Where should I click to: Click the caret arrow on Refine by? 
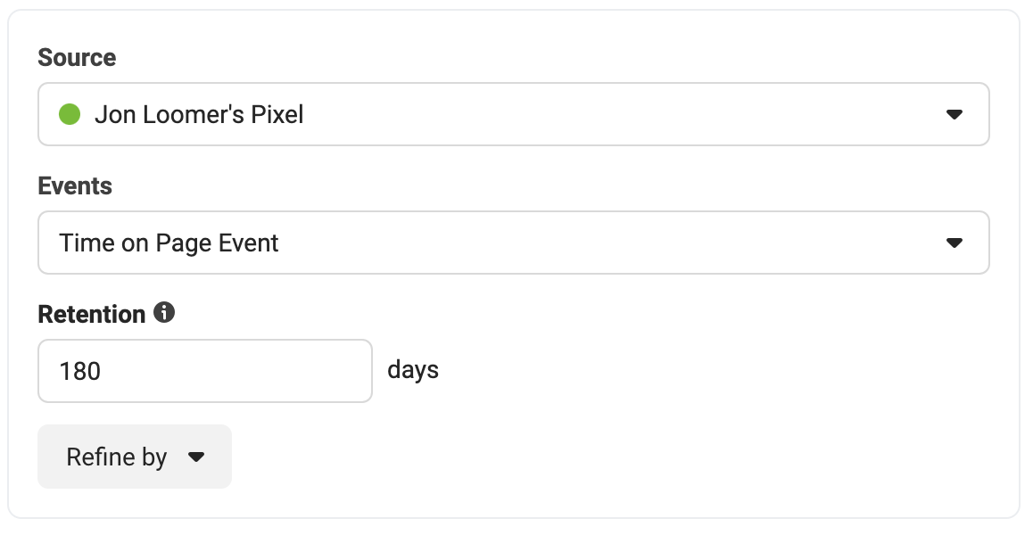(195, 457)
